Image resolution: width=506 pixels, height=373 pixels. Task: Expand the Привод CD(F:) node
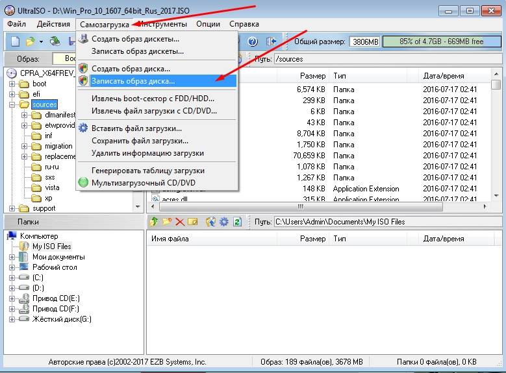coord(12,309)
